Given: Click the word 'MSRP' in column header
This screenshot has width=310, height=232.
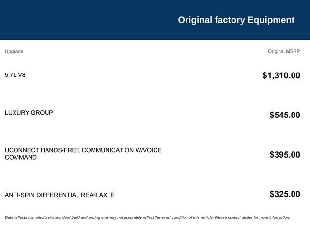Looking at the screenshot, I should click(x=293, y=51).
